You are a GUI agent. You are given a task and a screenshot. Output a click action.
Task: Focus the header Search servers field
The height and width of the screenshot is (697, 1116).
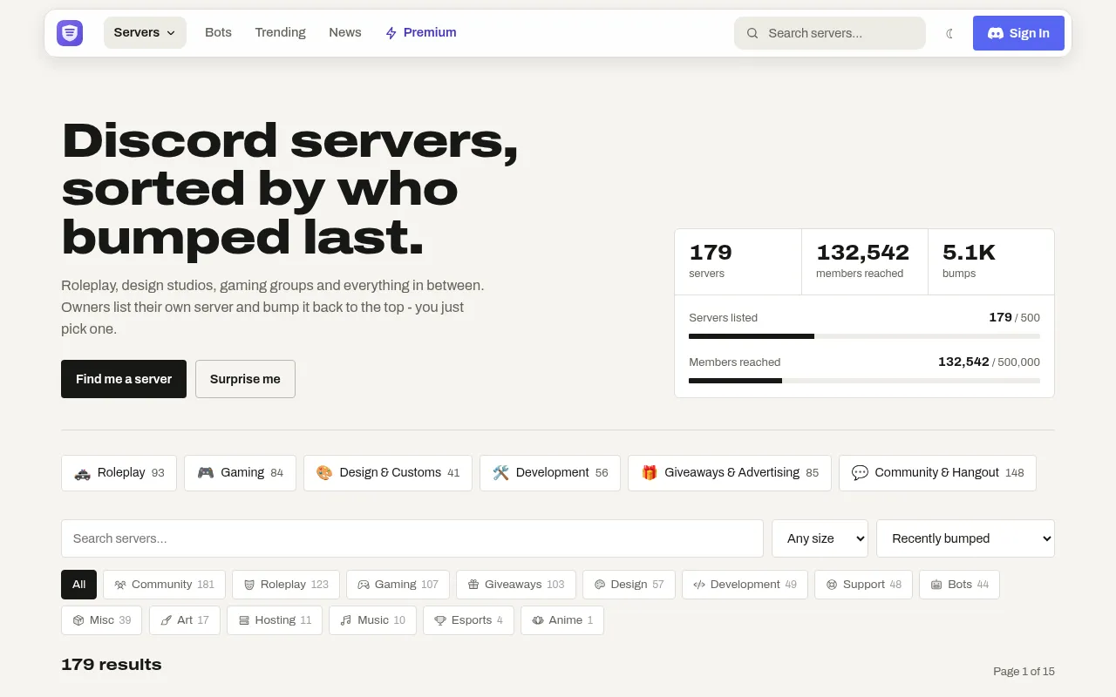coord(830,33)
